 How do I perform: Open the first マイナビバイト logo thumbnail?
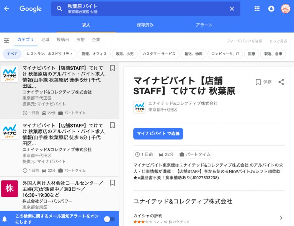click(x=10, y=74)
